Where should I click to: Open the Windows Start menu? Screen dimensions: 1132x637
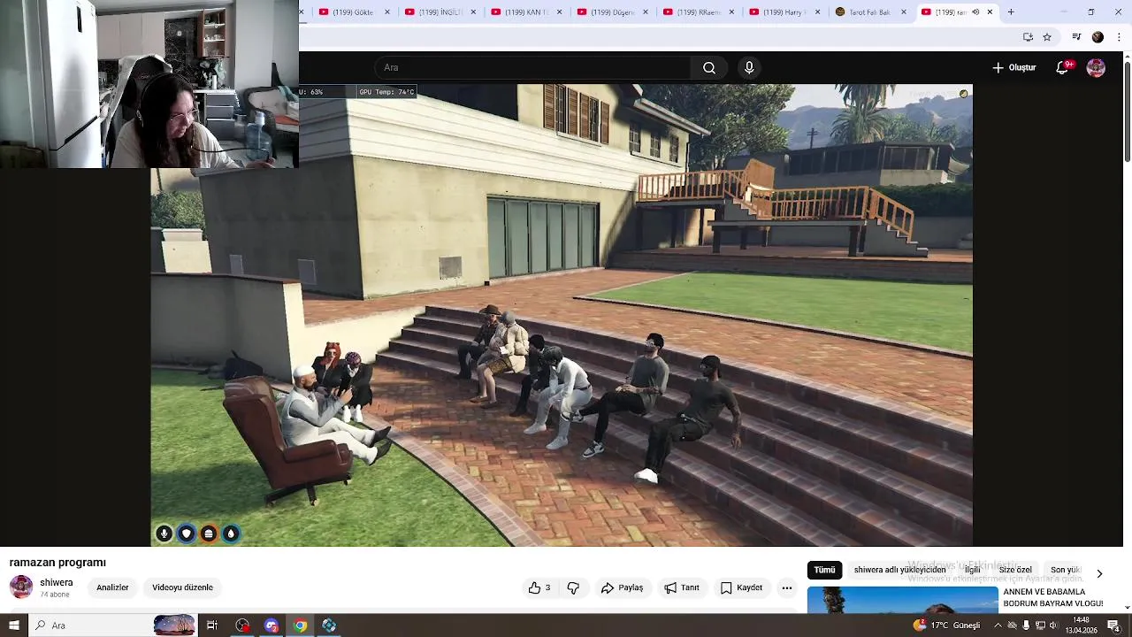(x=13, y=625)
